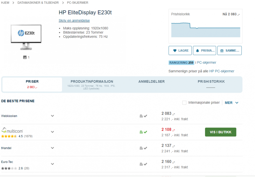Click Webkiosken stock status icon
255x177 pixels.
click(x=143, y=116)
